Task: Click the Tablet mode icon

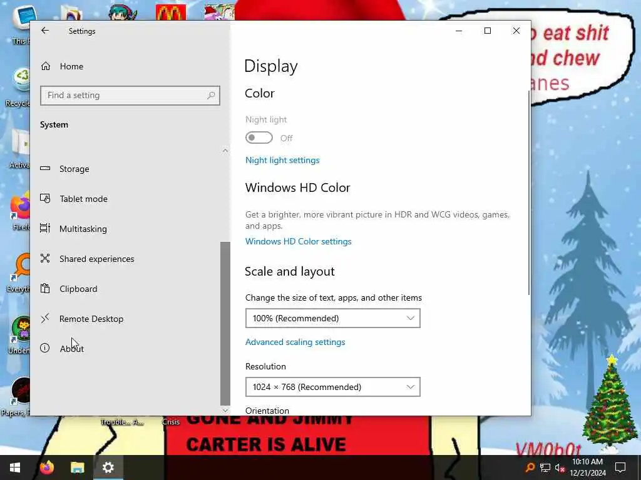Action: coord(45,198)
